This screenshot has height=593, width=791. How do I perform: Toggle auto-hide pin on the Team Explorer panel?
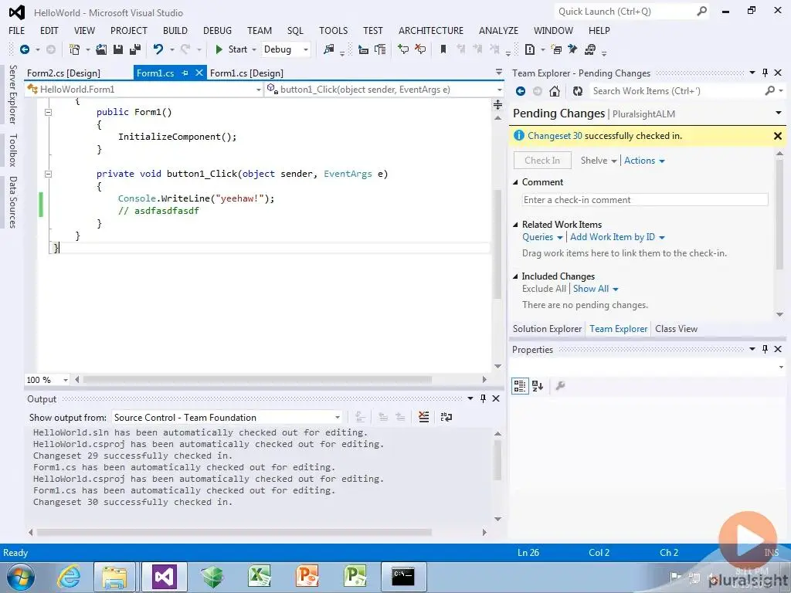coord(765,73)
